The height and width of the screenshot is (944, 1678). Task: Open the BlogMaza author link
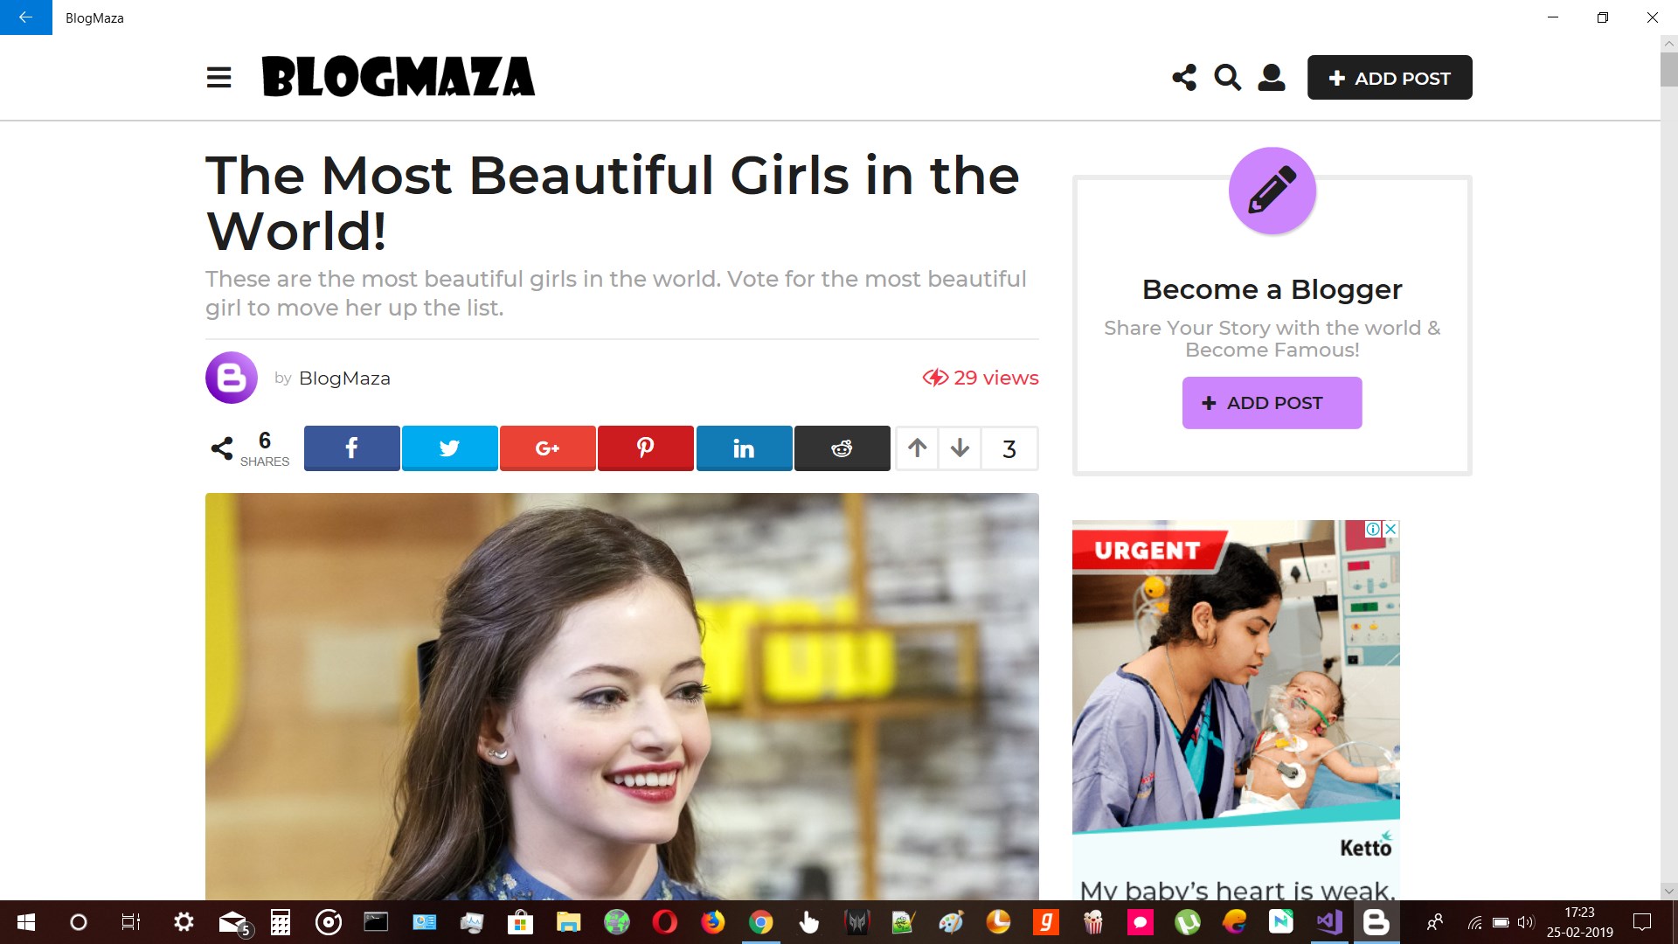(344, 378)
